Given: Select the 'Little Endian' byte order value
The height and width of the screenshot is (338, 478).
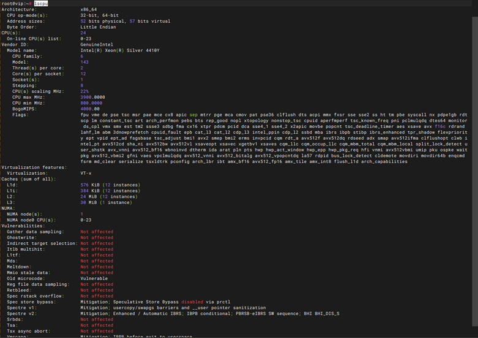Looking at the screenshot, I should click(x=98, y=27).
